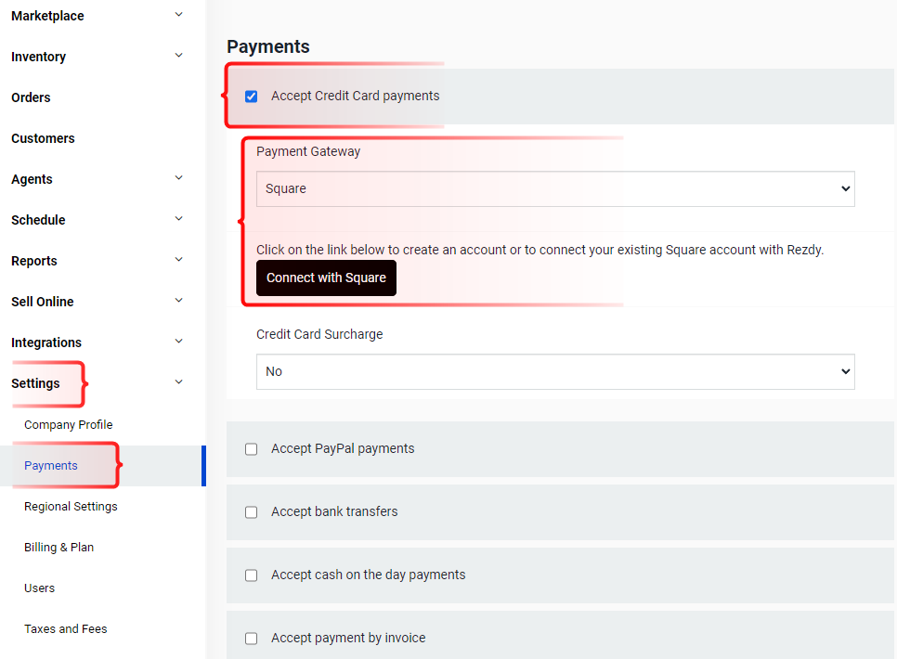Expand the Reports chevron arrow
This screenshot has height=659, width=897.
tap(178, 260)
